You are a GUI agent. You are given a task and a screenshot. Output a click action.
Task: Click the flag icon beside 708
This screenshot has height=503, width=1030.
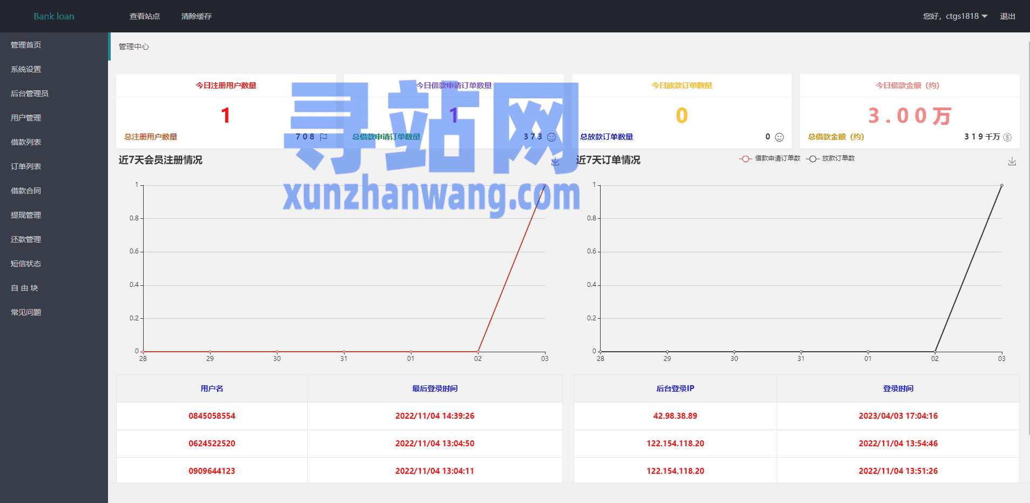(x=324, y=137)
